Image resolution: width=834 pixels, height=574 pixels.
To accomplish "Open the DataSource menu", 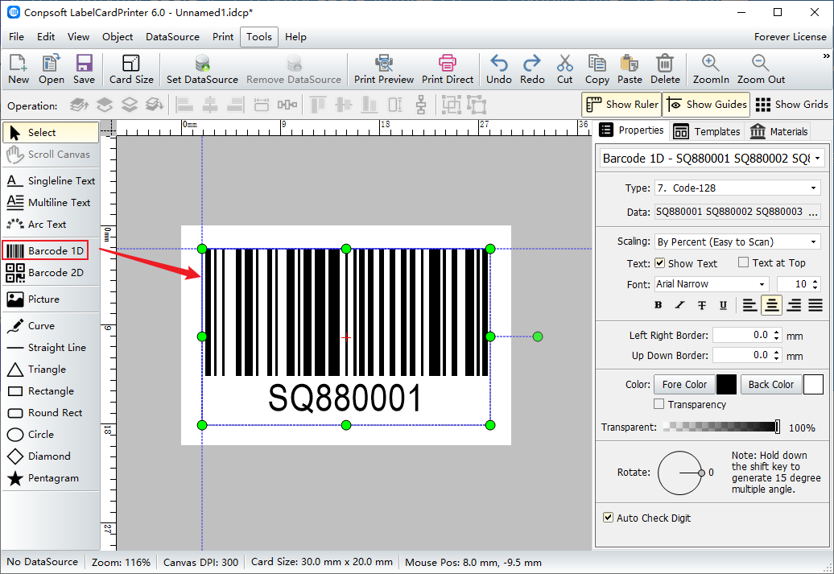I will click(x=172, y=37).
